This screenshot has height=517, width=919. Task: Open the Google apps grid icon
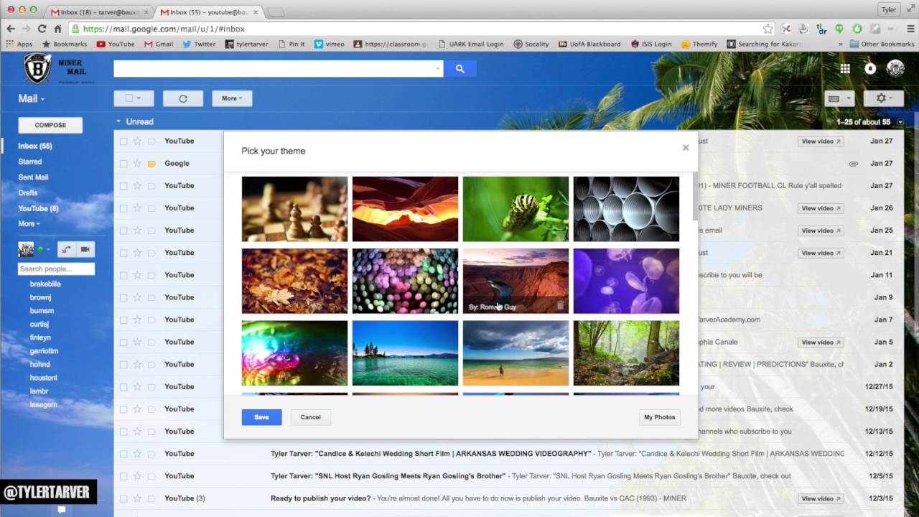coord(845,69)
